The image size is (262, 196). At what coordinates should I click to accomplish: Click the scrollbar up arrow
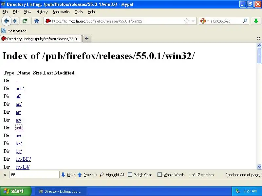[x=259, y=45]
